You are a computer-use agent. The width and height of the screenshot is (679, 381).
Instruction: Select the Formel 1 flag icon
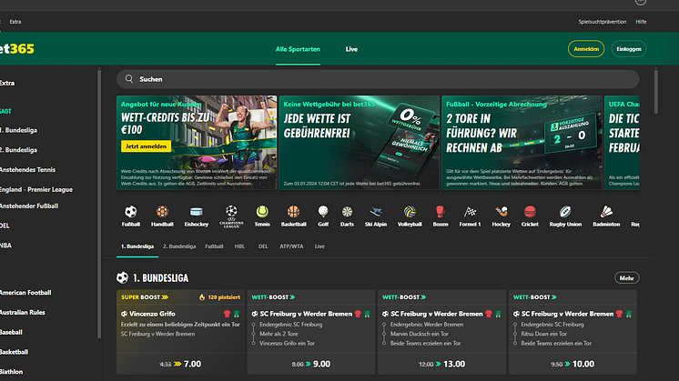point(470,212)
